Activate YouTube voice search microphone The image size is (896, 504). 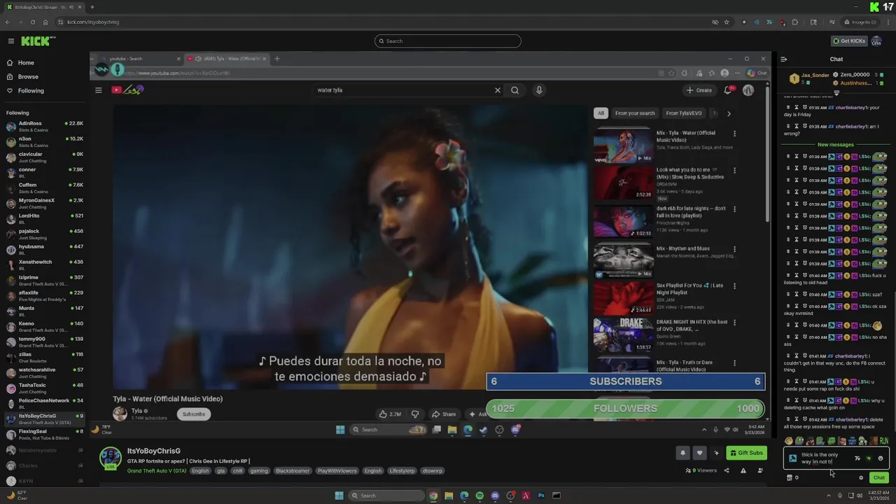click(539, 90)
